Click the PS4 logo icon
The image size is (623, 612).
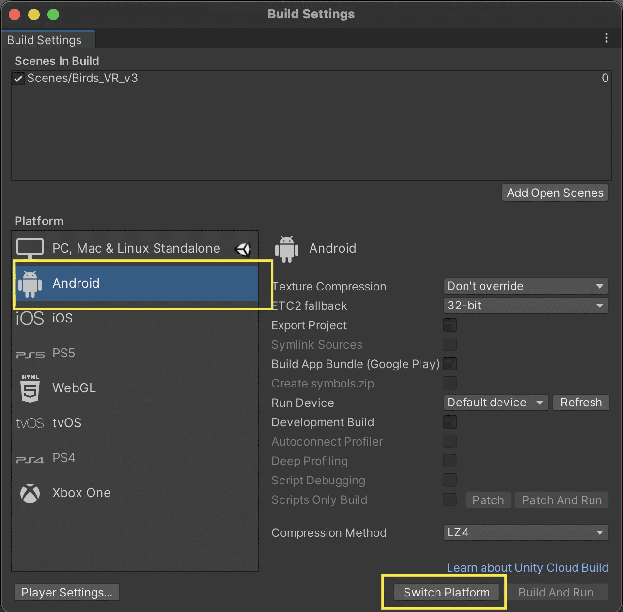pyautogui.click(x=30, y=459)
